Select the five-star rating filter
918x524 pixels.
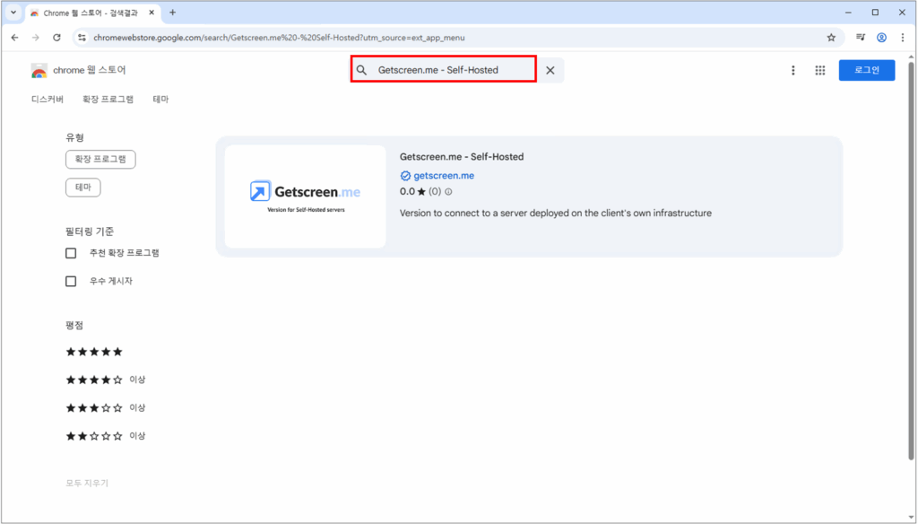pos(94,352)
